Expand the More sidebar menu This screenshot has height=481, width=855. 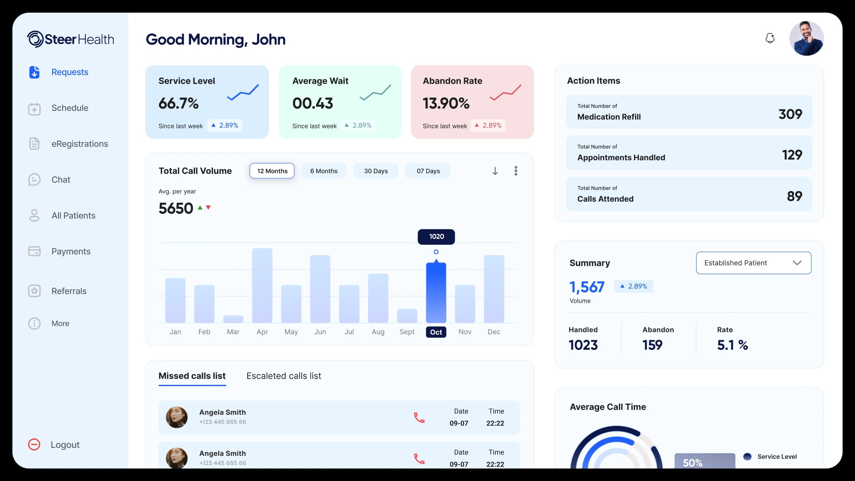(x=34, y=323)
